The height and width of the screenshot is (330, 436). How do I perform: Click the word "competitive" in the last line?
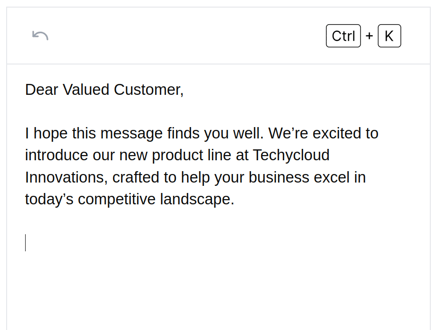(117, 199)
